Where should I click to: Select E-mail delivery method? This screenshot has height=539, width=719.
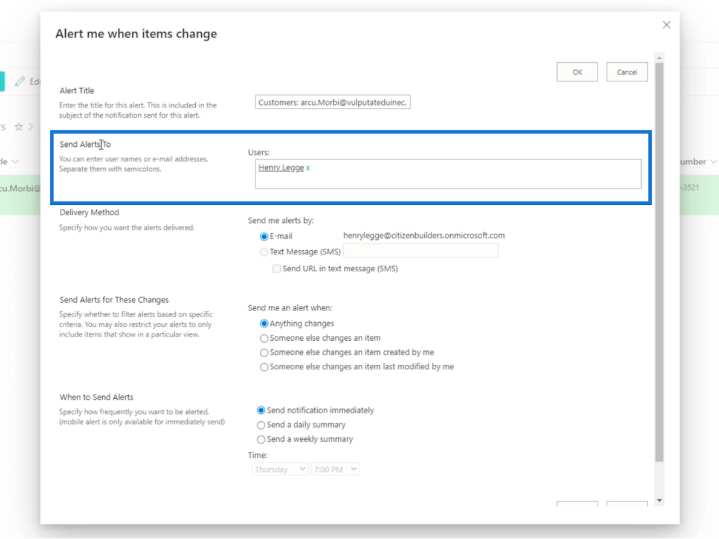pyautogui.click(x=263, y=237)
